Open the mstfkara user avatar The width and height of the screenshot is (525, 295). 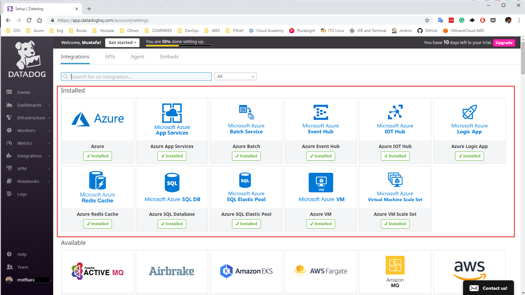(x=9, y=280)
